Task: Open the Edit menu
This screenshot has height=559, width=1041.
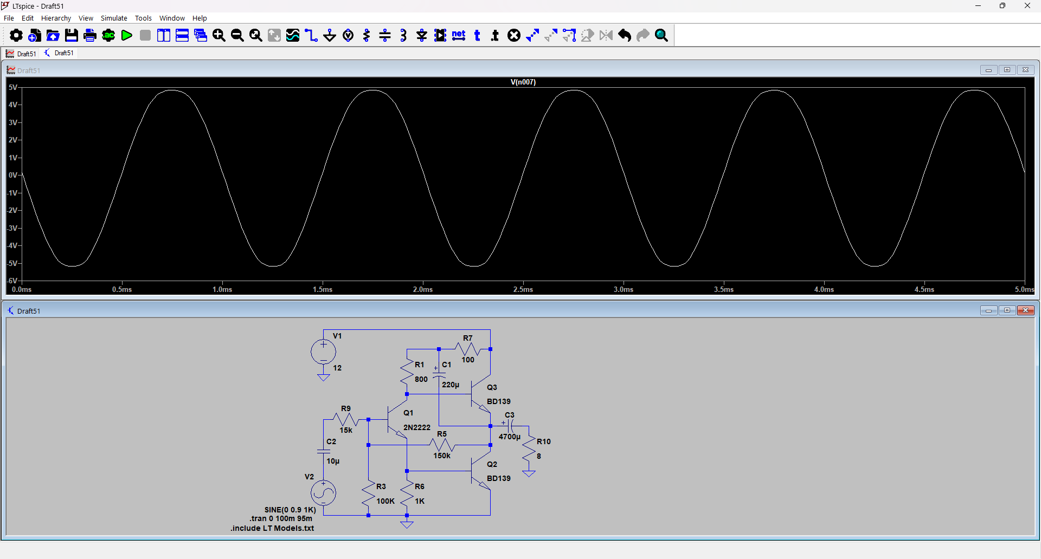Action: (28, 18)
